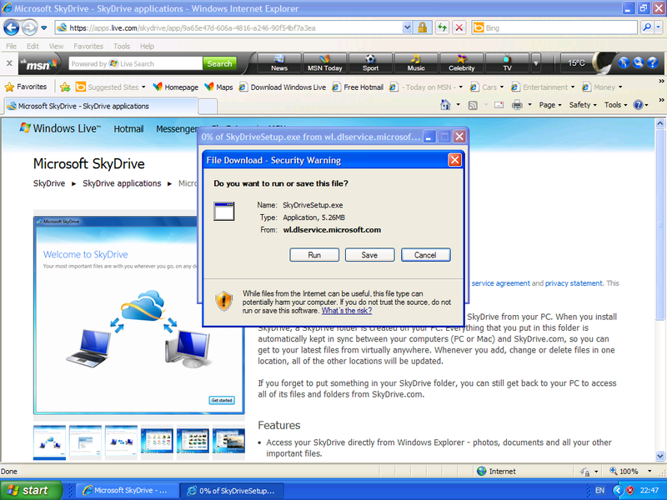The image size is (667, 500).
Task: Open MSN Today on MSN toolbar
Action: click(x=324, y=63)
